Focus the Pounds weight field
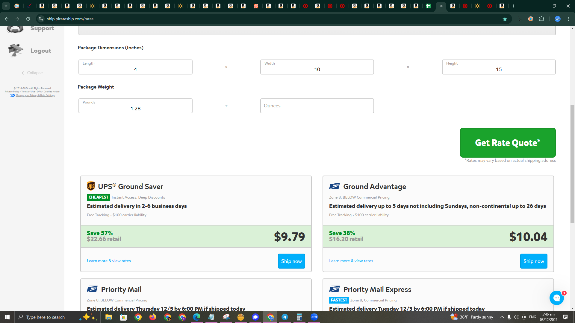Viewport: 575px width, 323px height. tap(135, 106)
